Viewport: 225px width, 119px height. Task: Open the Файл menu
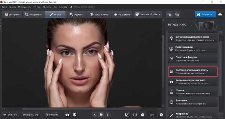tap(4, 7)
